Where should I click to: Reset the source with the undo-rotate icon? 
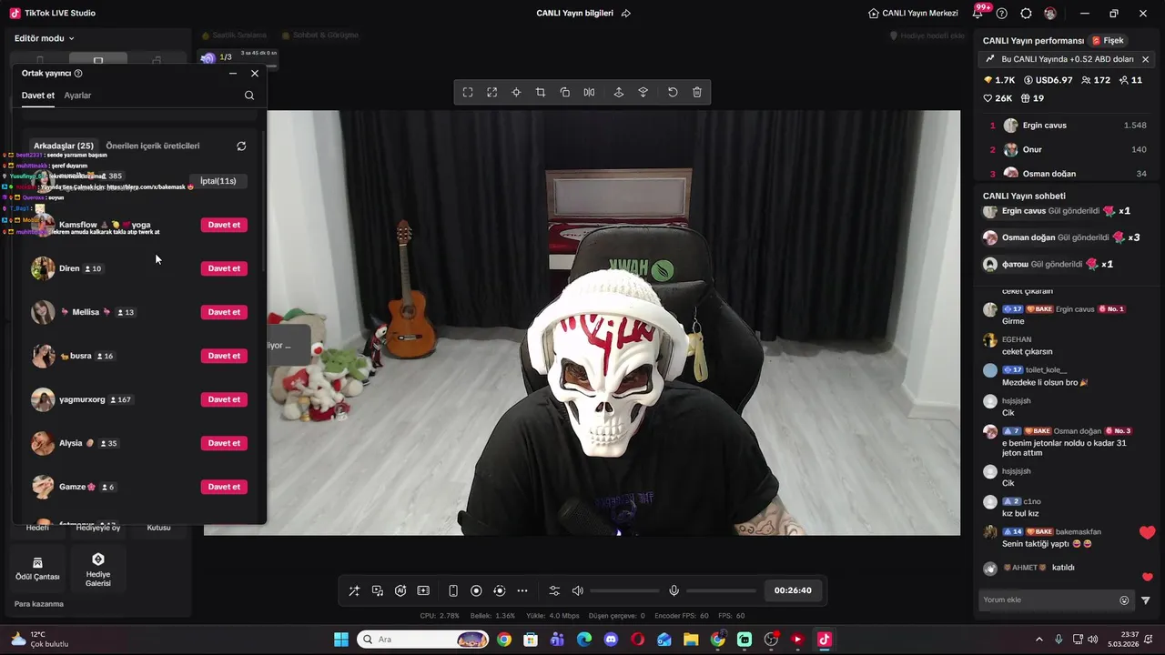(673, 92)
